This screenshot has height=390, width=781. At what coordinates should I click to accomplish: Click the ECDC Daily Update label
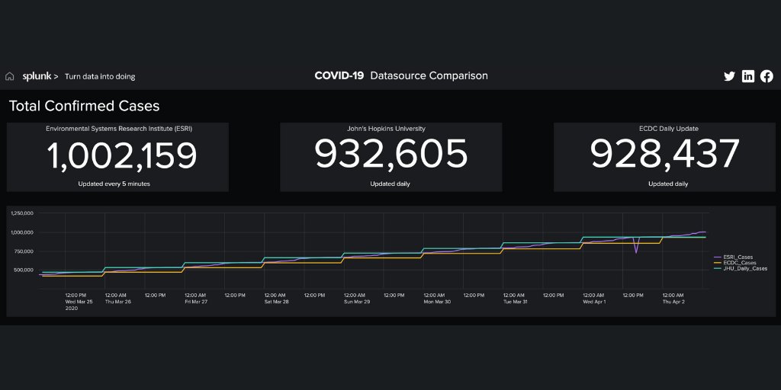[x=668, y=128]
